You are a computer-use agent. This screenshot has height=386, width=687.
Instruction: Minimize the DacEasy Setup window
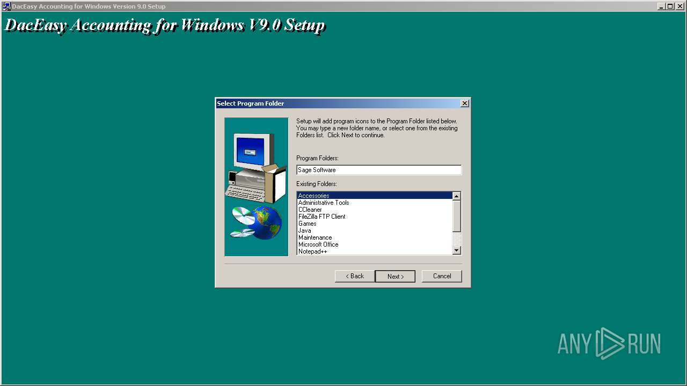click(661, 6)
